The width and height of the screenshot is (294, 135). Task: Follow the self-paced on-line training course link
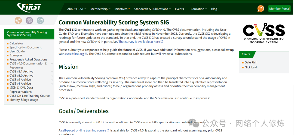[84, 130]
